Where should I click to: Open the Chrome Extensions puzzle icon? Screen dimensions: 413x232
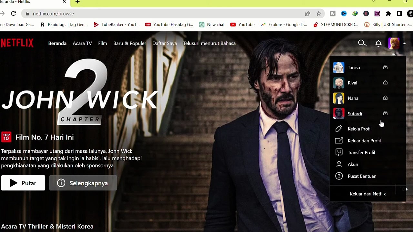[x=388, y=14]
